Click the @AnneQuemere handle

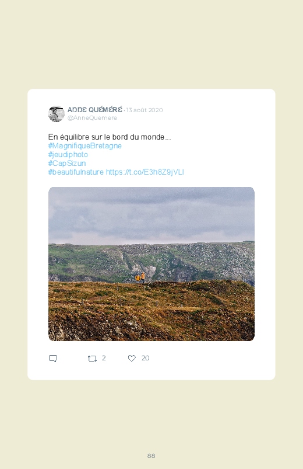point(92,118)
